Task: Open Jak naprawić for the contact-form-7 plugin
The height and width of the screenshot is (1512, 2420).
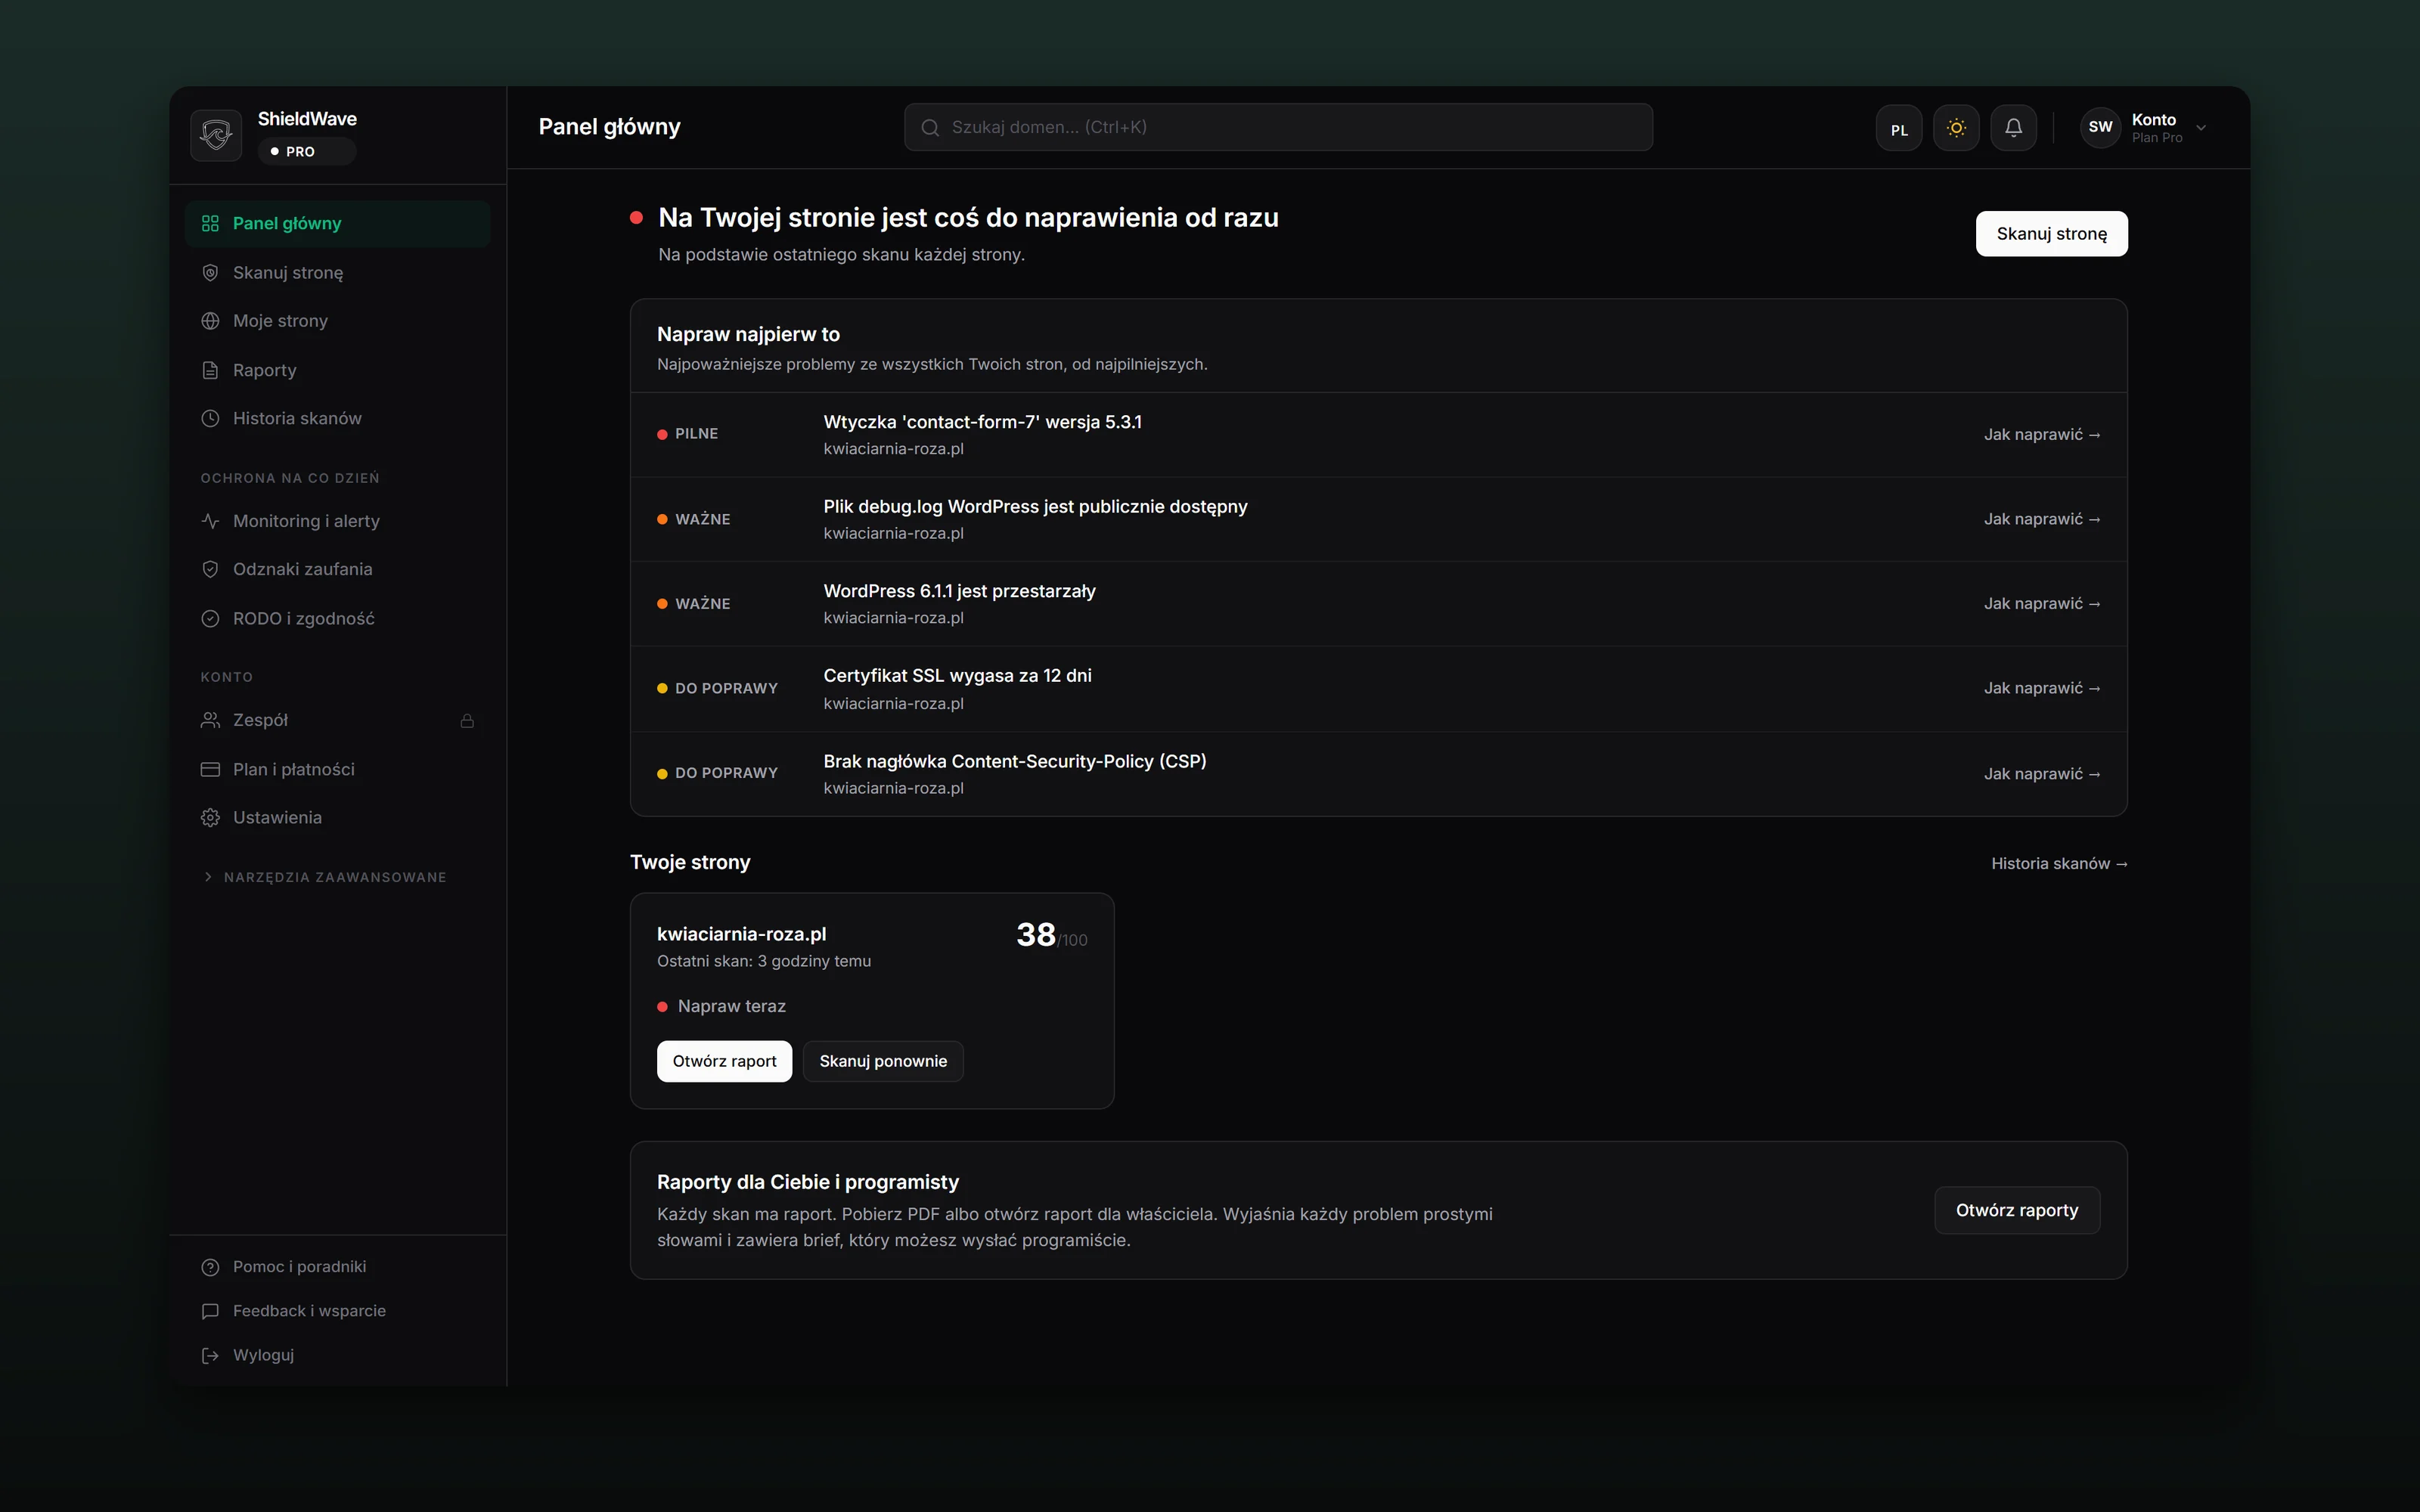Action: point(2042,434)
